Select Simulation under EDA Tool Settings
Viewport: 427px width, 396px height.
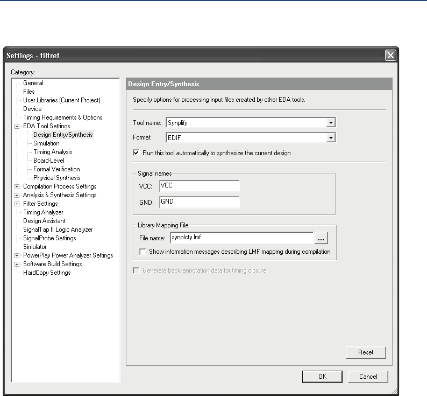pos(46,143)
